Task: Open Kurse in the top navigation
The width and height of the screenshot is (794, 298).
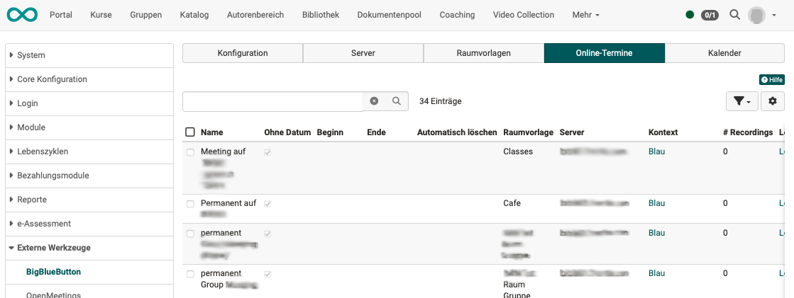Action: coord(101,15)
